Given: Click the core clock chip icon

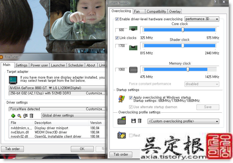Looking at the screenshot, I should pyautogui.click(x=133, y=28).
